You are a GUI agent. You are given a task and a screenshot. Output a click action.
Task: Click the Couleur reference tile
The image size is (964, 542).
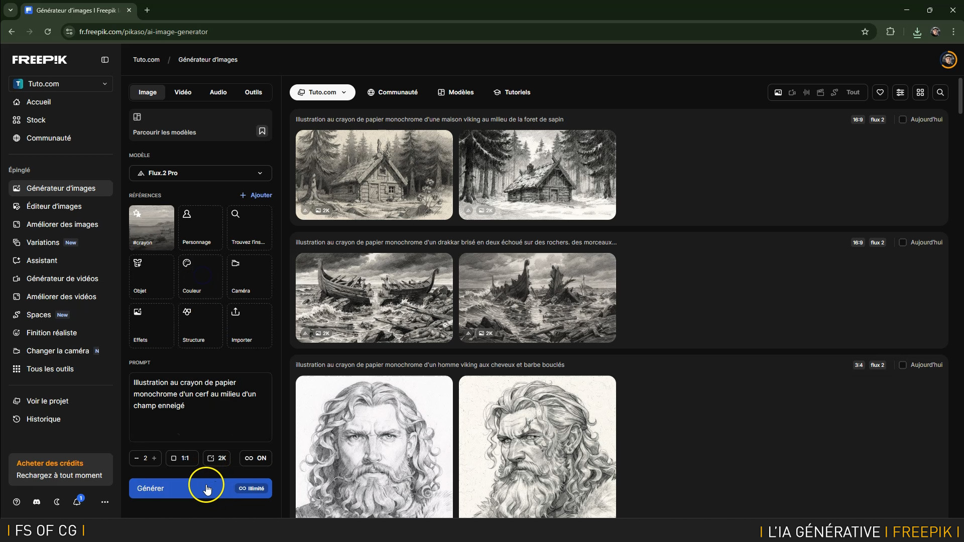pyautogui.click(x=200, y=277)
